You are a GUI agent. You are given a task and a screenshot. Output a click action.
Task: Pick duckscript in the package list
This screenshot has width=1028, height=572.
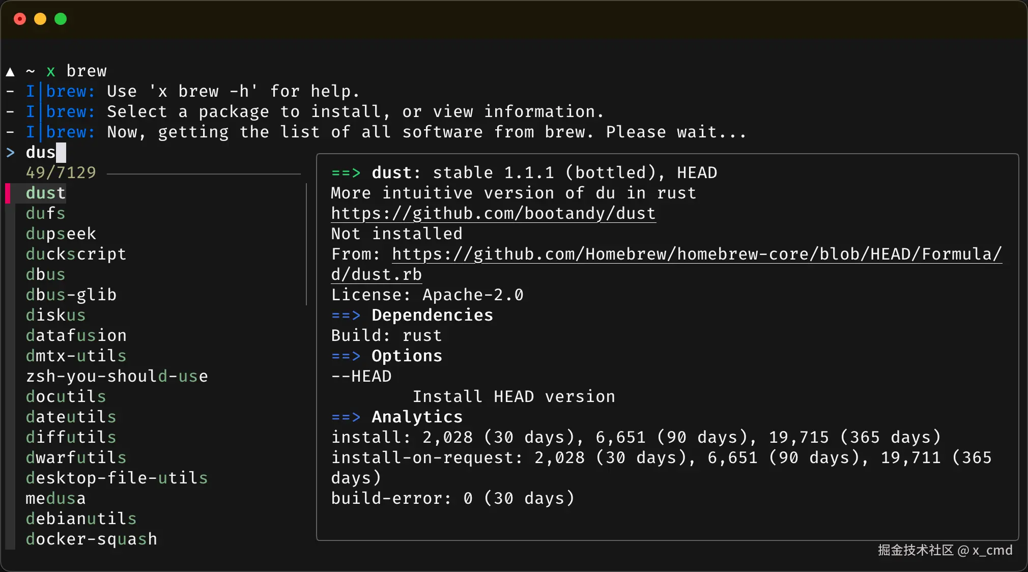76,254
